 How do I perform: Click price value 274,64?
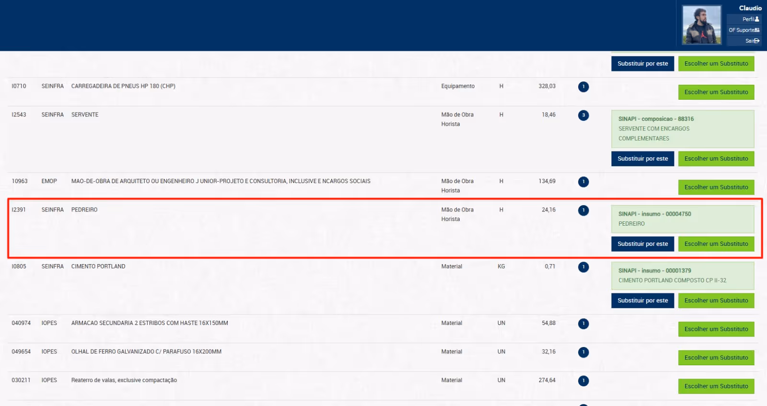point(547,380)
